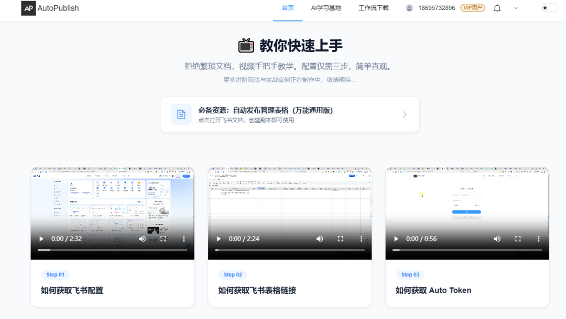Click the 0:00 / 2:32 time display
Viewport: 566px width, 319px height.
[x=67, y=239]
